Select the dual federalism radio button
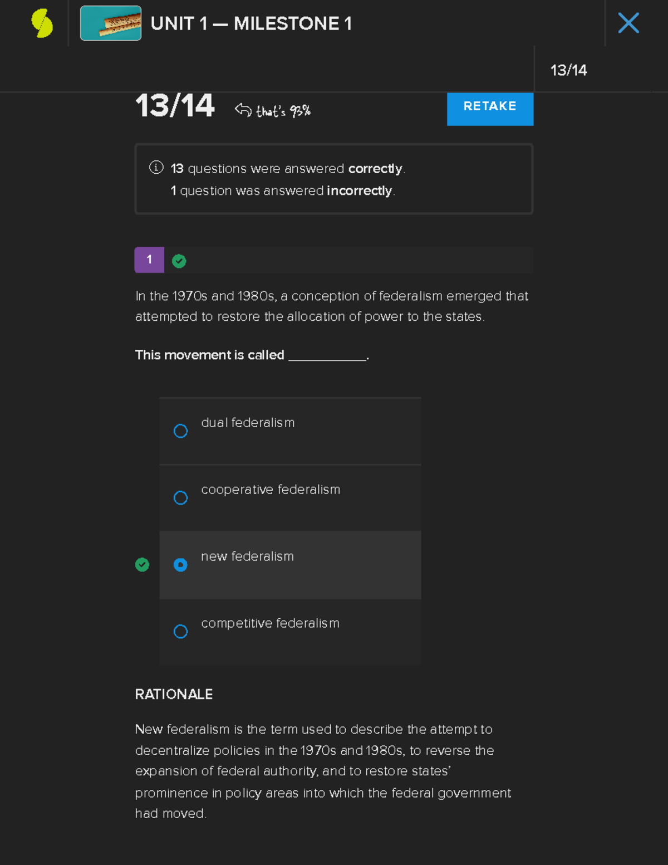This screenshot has height=865, width=668. click(x=180, y=431)
